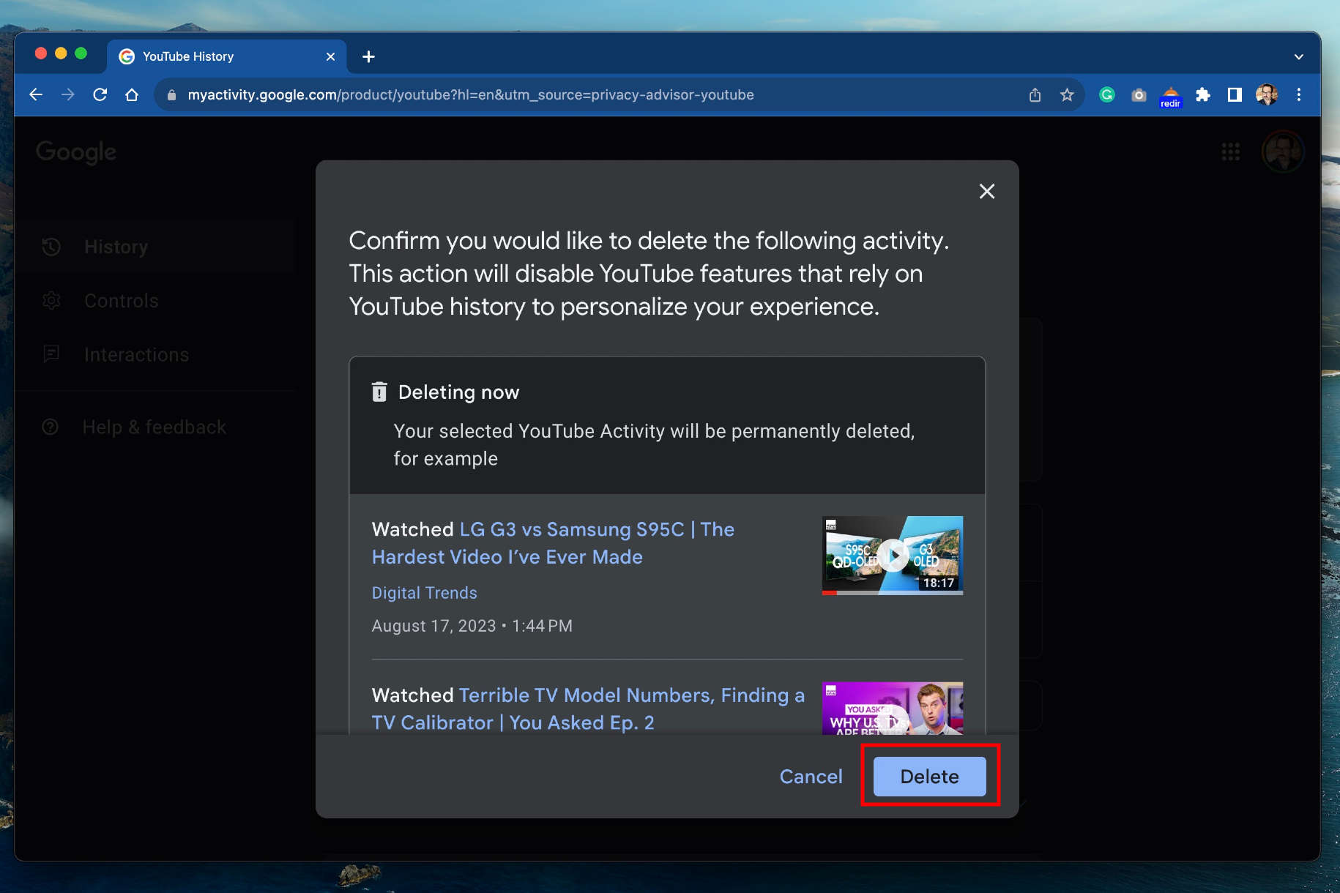This screenshot has height=893, width=1340.
Task: Open the redir extension icon
Action: click(1170, 97)
